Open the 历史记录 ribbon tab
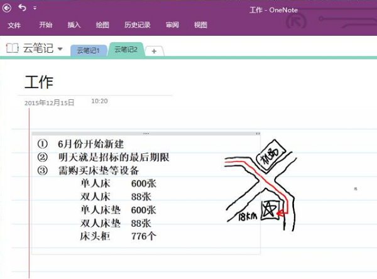Screen dimensions: 377x279 pyautogui.click(x=136, y=25)
